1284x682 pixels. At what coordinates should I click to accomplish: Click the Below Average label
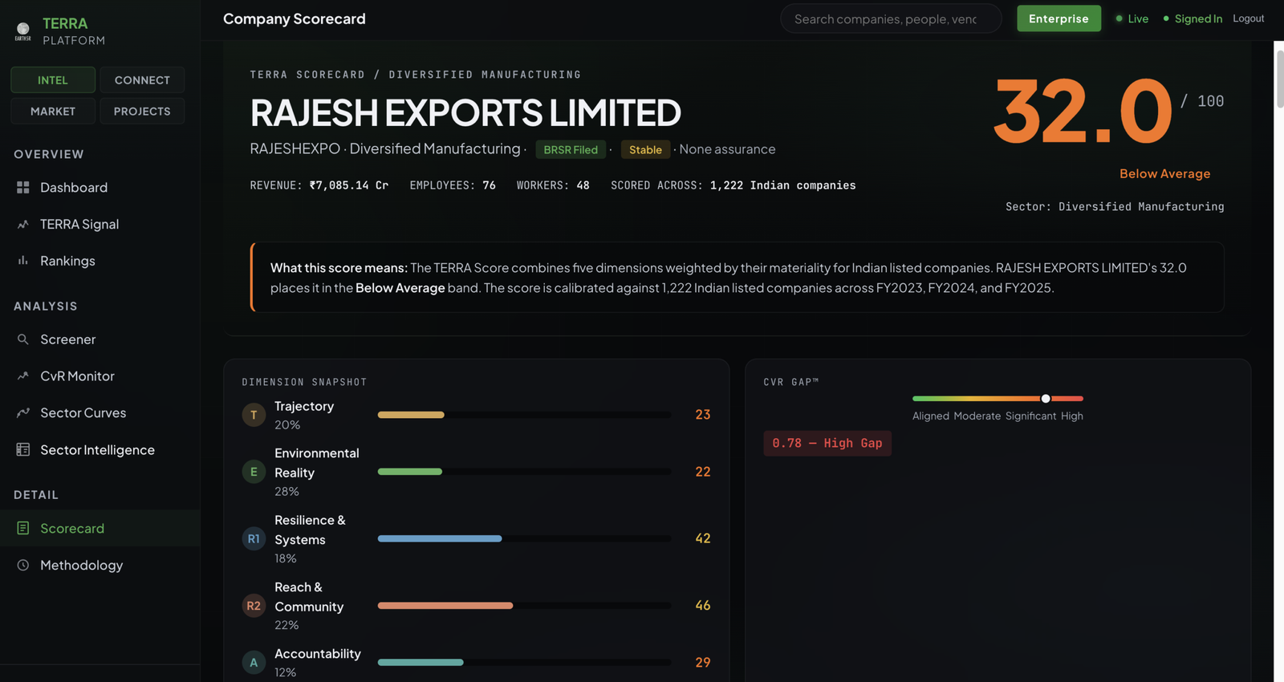click(1164, 173)
